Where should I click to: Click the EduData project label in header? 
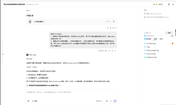(30, 5)
